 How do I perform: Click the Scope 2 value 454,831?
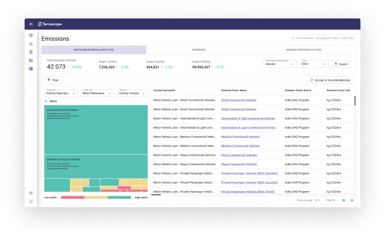pyautogui.click(x=153, y=67)
